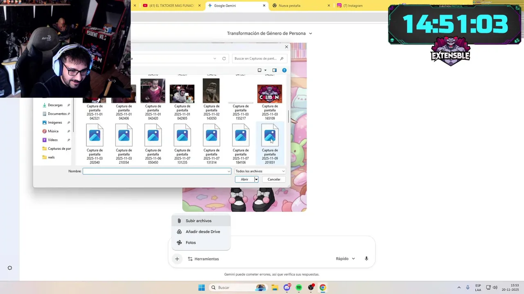Screen dimensions: 524x294
Task: Activate the microphone icon in Gemini prompt
Action: click(366, 258)
